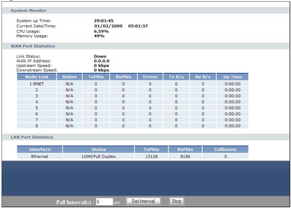The image size is (291, 208).
Task: Click the Upstream Speed label
Action: pos(34,66)
